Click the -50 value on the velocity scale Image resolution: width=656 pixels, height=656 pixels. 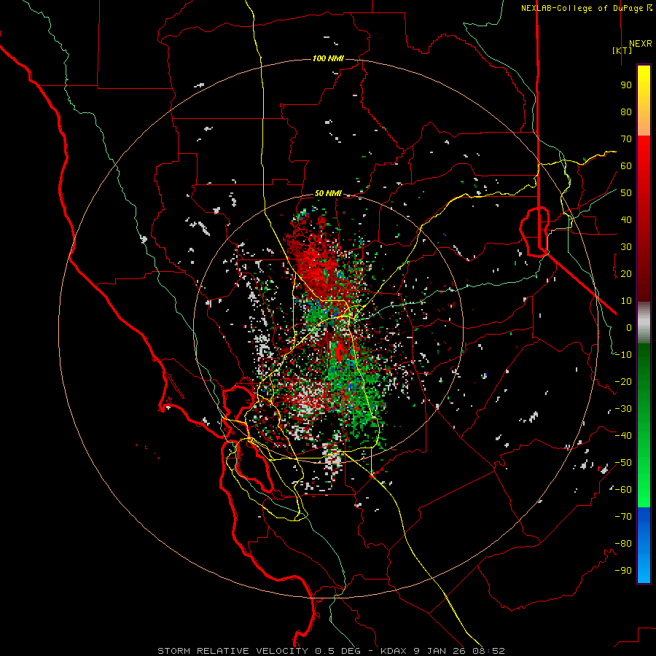(x=623, y=463)
